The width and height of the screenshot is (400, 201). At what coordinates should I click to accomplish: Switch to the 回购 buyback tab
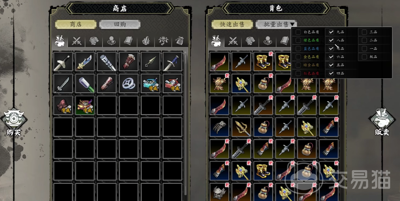(120, 24)
